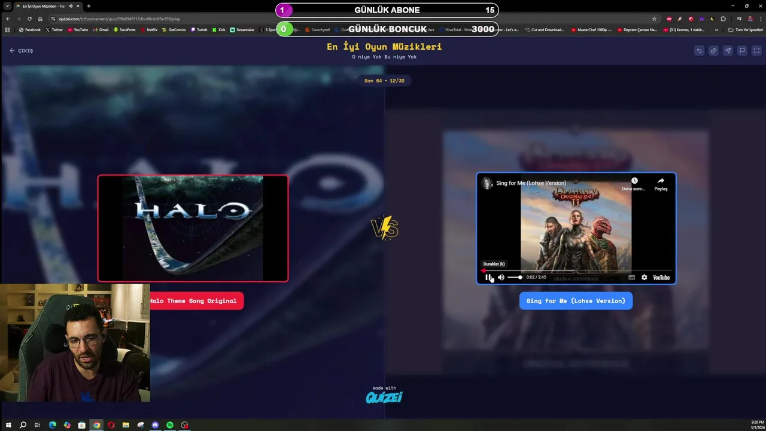The height and width of the screenshot is (431, 766).
Task: Open the Sing for Me video title
Action: [x=531, y=183]
